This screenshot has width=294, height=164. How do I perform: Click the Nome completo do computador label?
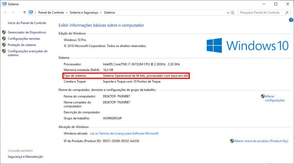[x=77, y=104]
